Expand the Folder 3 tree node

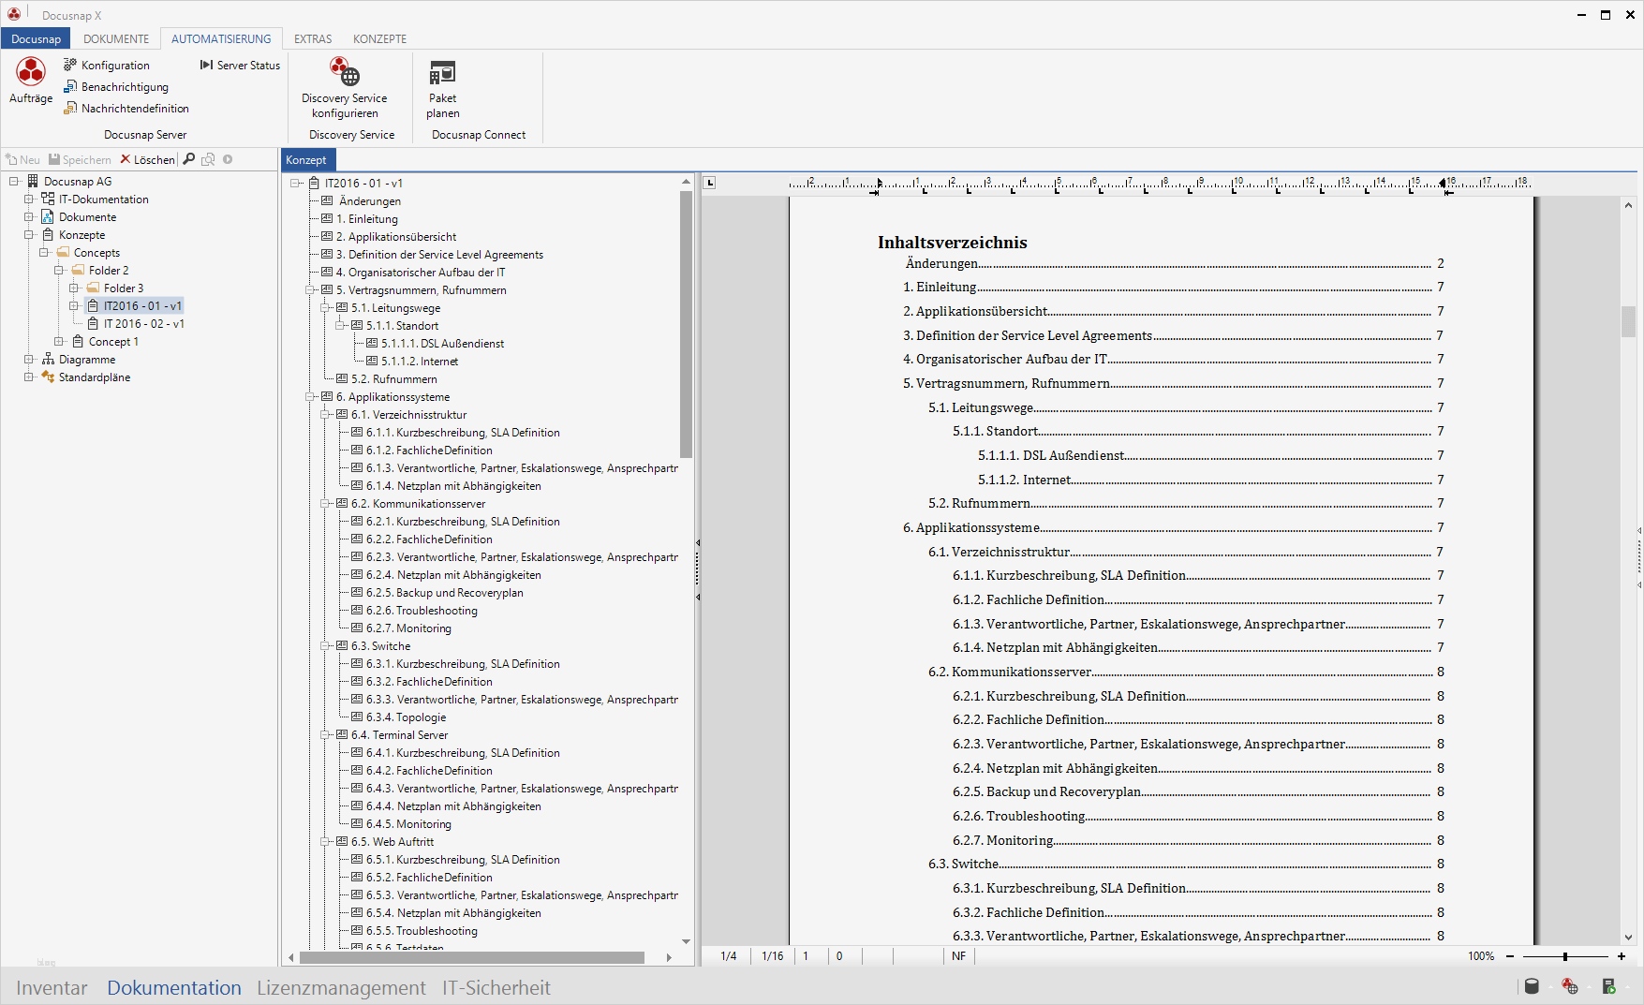73,288
